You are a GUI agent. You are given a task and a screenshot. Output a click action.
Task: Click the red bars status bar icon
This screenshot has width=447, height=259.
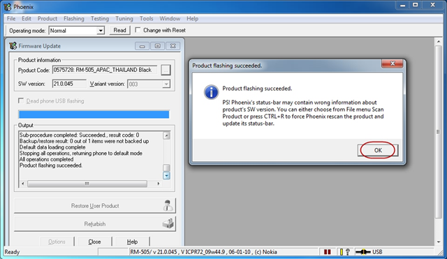[328, 252]
